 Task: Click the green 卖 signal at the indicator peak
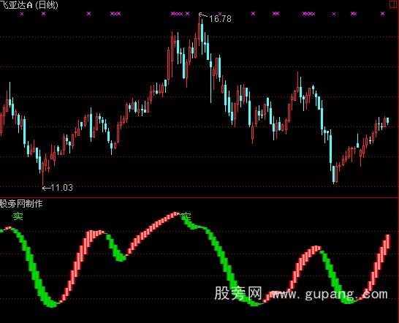[186, 216]
